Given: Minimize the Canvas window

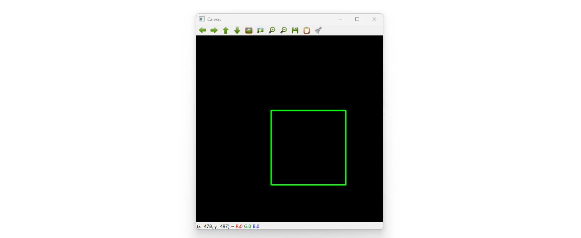Looking at the screenshot, I should [x=340, y=19].
